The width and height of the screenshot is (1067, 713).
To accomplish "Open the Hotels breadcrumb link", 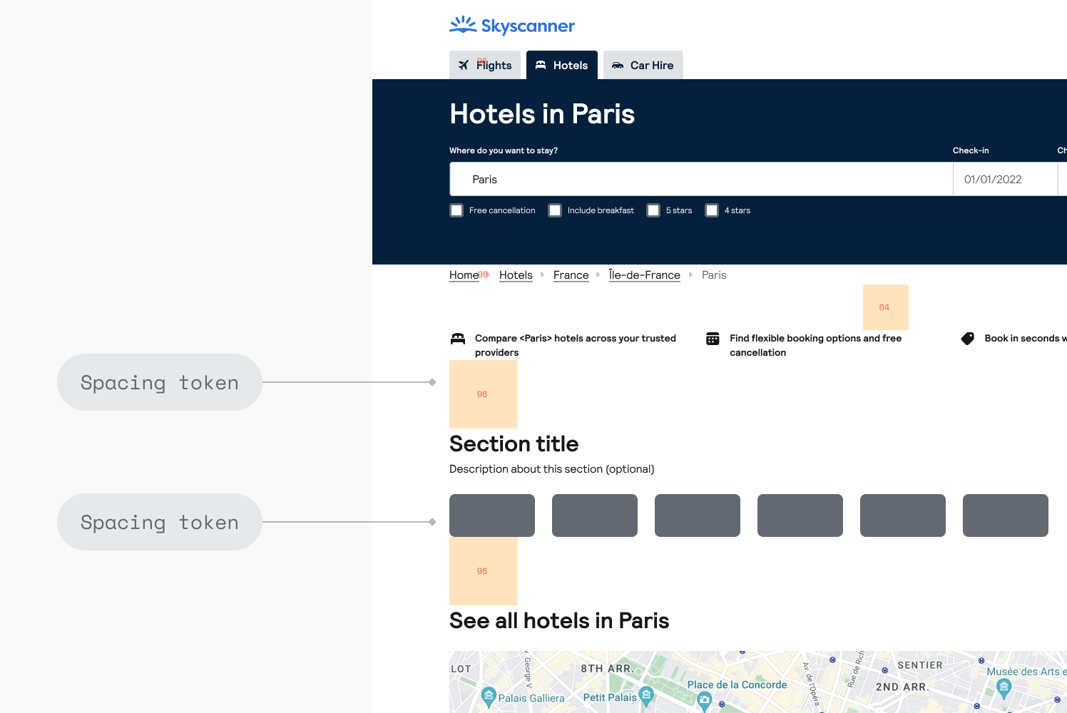I will tap(516, 275).
